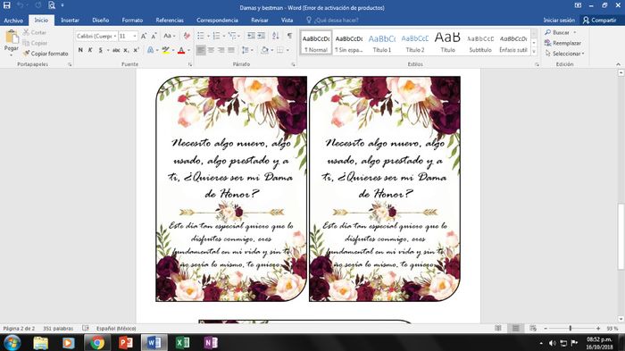Apply subscript formatting

coord(126,50)
